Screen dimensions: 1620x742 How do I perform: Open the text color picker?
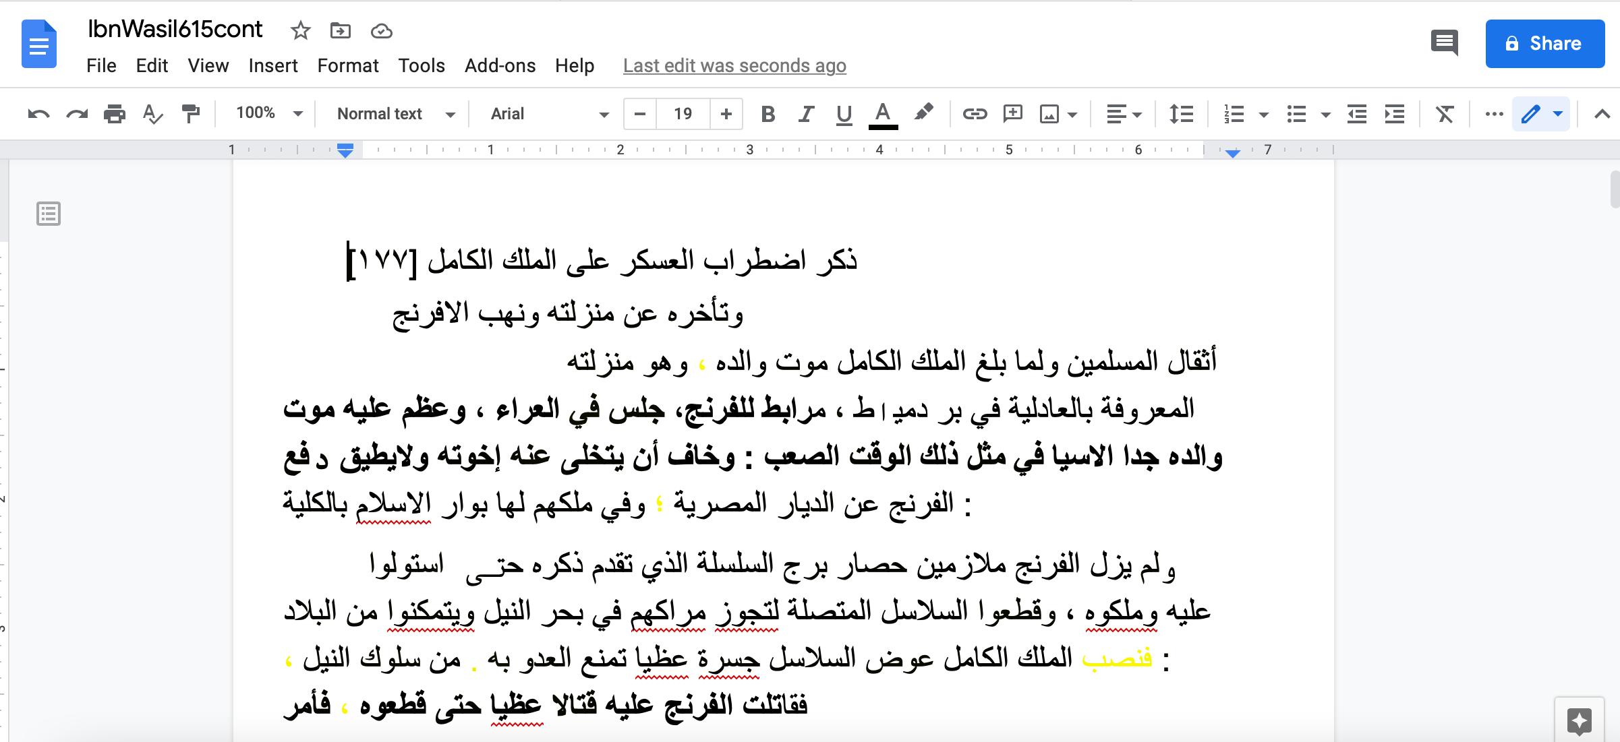pos(883,114)
